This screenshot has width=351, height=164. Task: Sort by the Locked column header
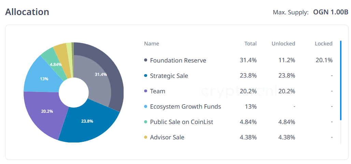[323, 44]
